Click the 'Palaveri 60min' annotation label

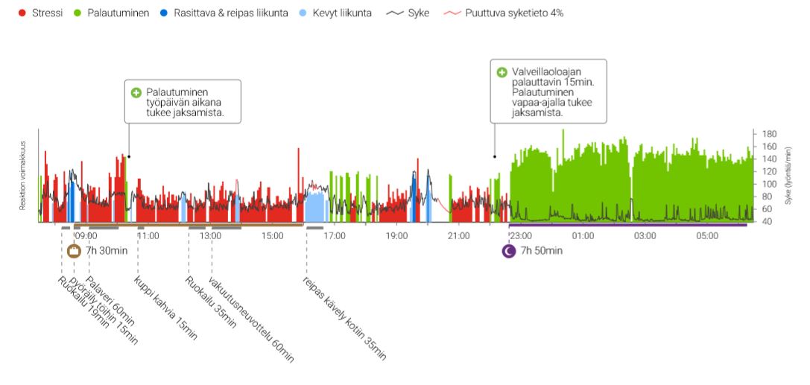[x=110, y=302]
